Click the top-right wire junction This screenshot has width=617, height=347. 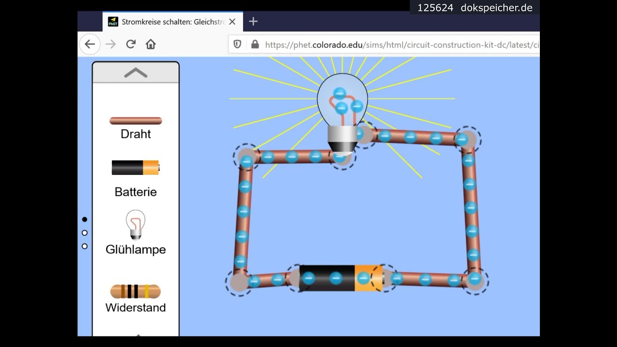click(467, 139)
